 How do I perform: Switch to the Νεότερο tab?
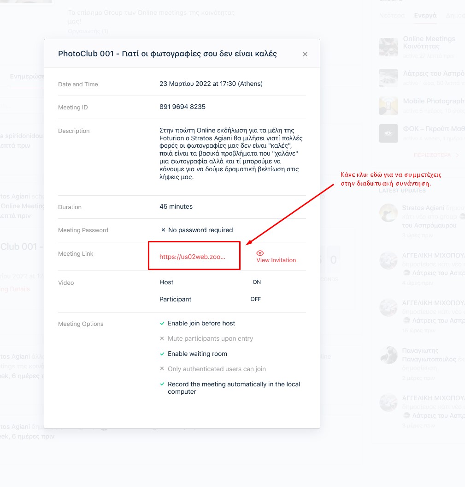click(391, 15)
